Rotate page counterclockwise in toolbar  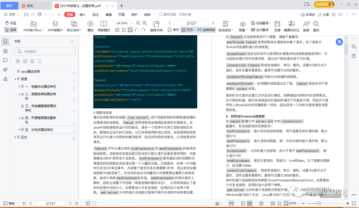pos(137,30)
